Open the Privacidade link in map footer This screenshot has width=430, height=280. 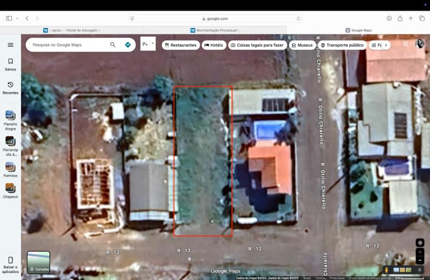coord(337,278)
